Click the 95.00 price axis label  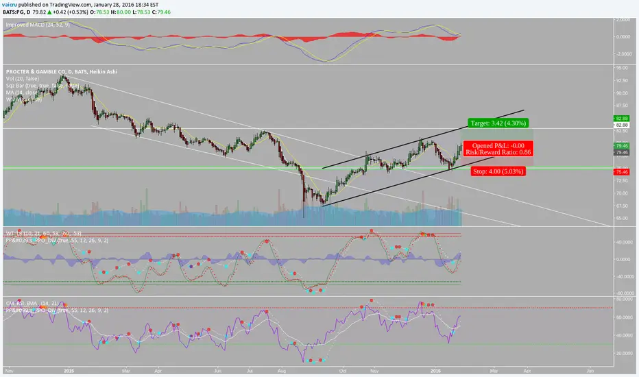click(x=622, y=68)
